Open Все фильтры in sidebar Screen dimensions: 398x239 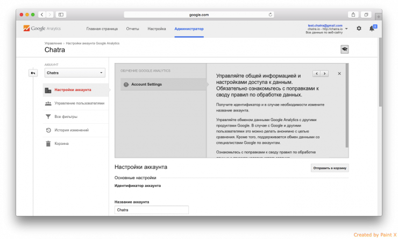click(x=76, y=117)
